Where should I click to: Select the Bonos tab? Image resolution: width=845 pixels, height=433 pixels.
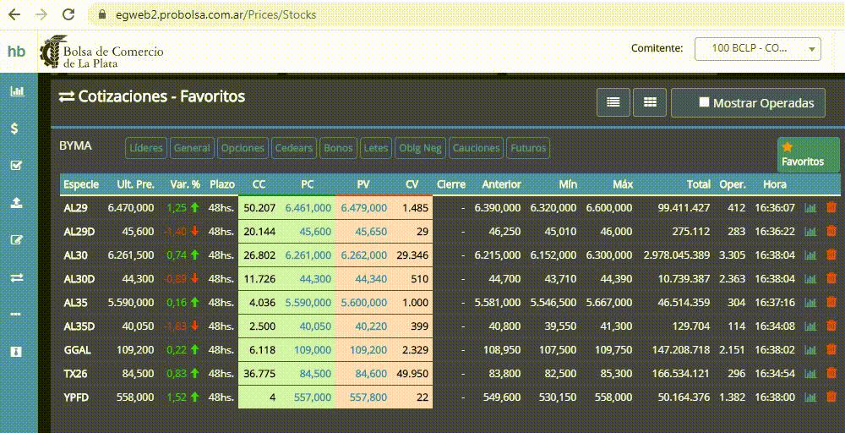338,148
